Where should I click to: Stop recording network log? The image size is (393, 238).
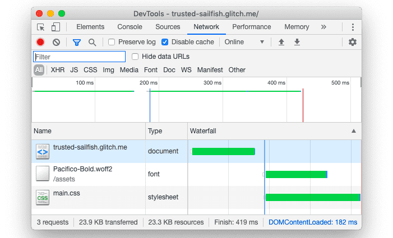pos(40,42)
